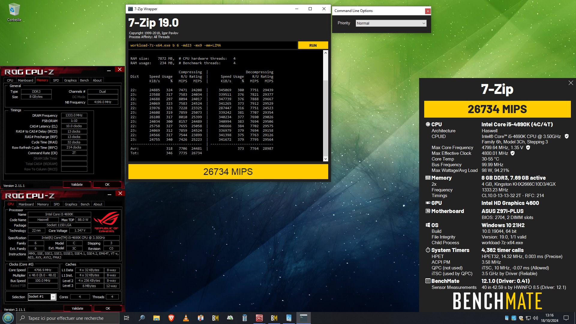Click the Windows Start button

tap(8, 318)
